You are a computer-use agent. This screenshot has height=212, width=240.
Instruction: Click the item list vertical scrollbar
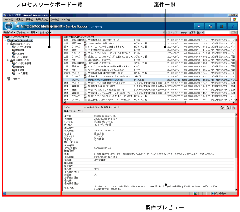pos(236,69)
